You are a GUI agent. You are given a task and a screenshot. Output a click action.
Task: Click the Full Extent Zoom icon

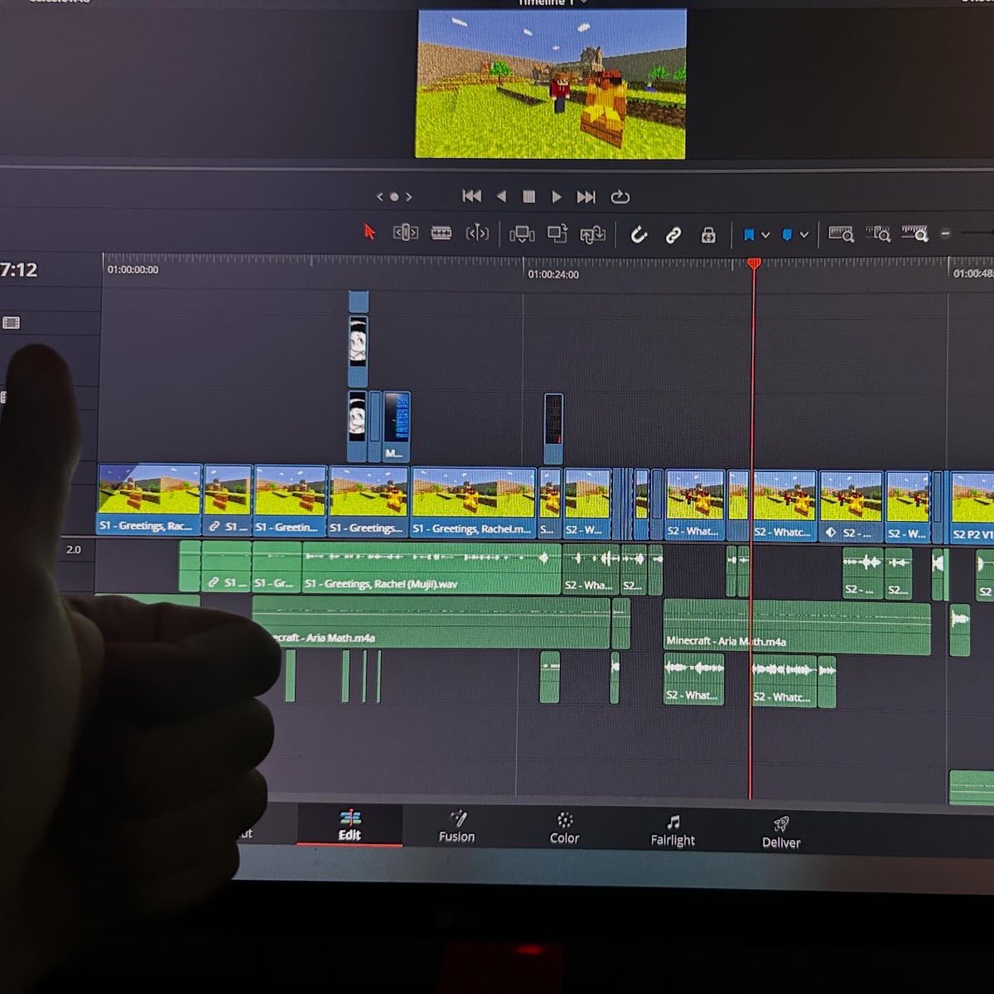841,234
